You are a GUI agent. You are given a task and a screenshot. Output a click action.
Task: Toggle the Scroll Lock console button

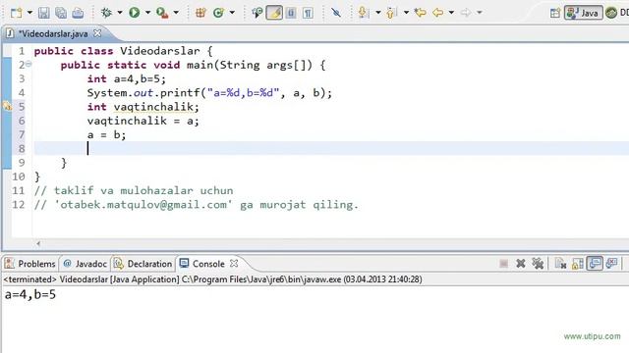[578, 264]
